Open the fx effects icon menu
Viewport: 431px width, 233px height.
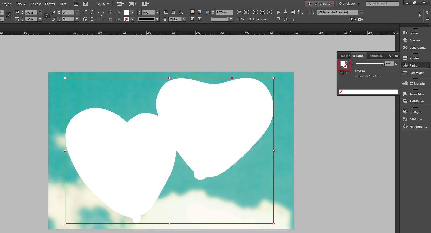coord(181,12)
